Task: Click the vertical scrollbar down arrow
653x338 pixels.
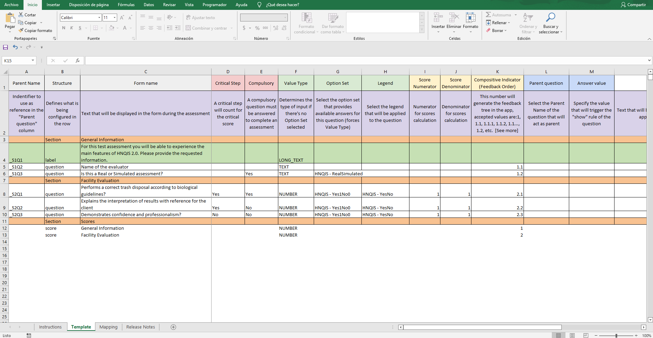Action: [650, 320]
